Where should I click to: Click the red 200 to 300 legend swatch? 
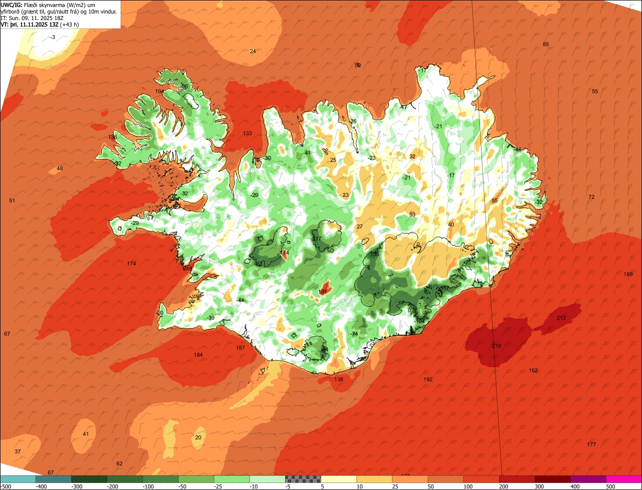coord(517,479)
